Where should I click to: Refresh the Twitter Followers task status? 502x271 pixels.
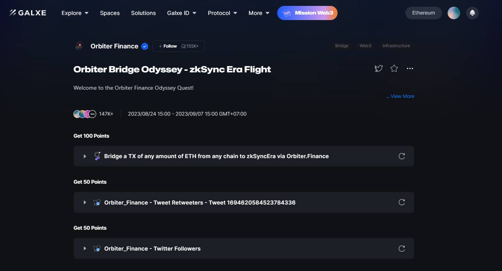pos(402,249)
